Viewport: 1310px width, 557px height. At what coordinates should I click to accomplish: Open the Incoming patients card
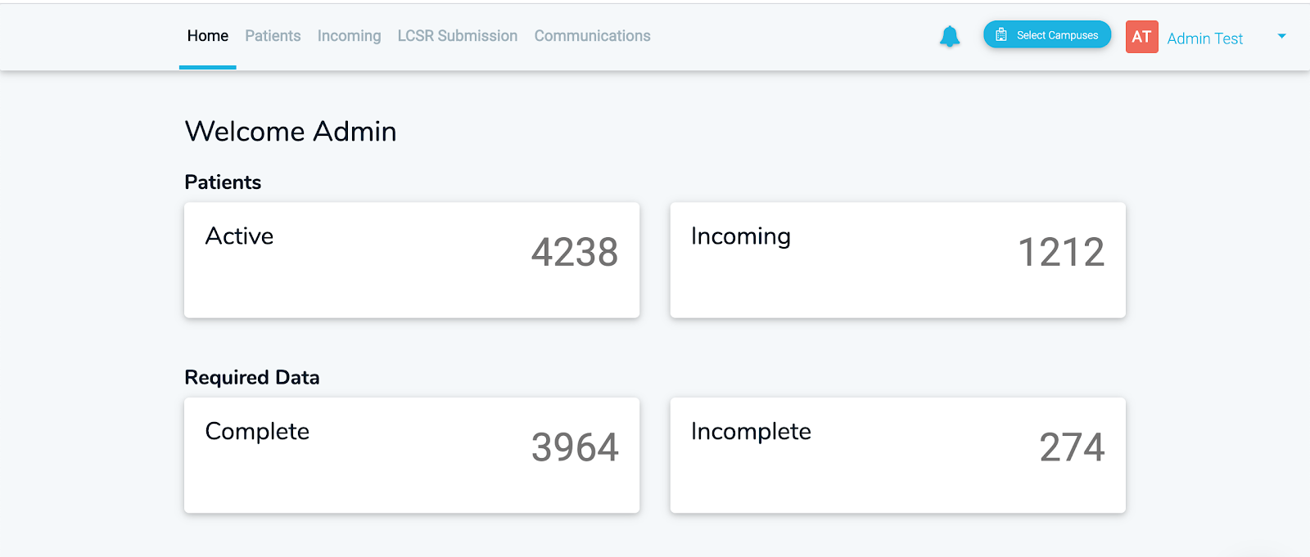tap(897, 260)
